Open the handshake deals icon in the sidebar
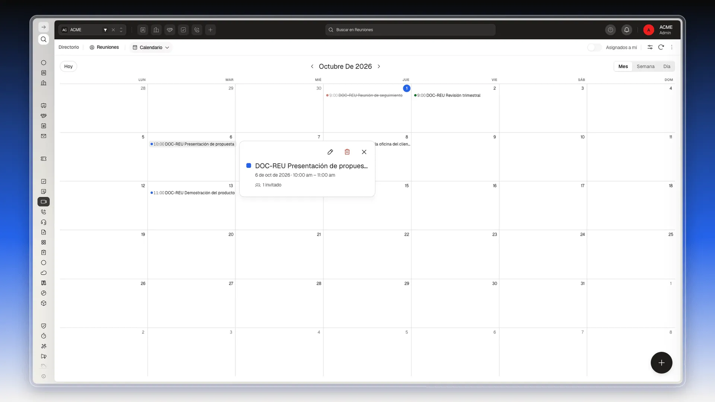The width and height of the screenshot is (715, 402). tap(44, 116)
